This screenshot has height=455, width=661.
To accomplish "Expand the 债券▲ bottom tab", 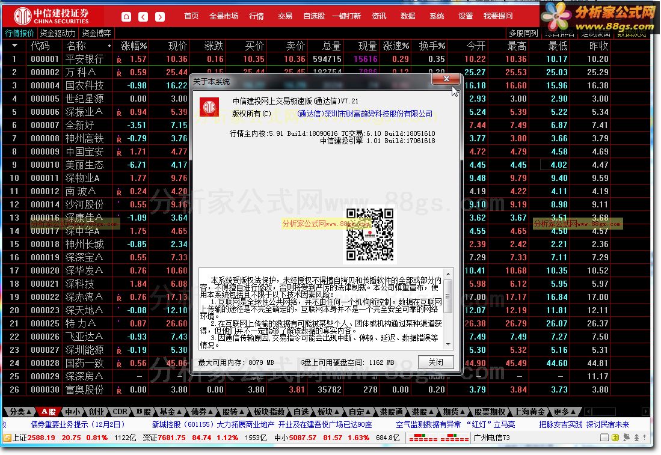I will coord(202,412).
